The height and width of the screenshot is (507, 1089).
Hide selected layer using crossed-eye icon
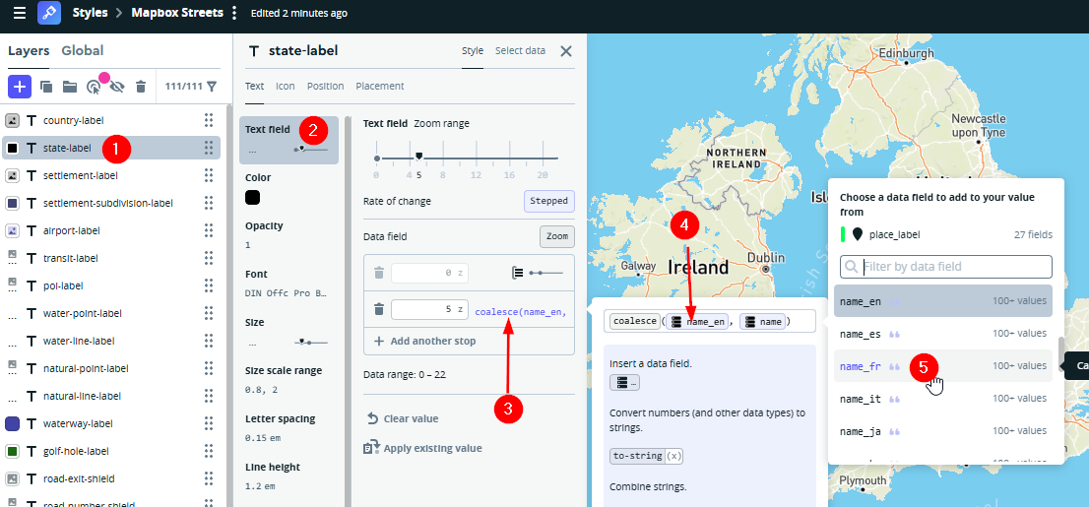coord(116,87)
